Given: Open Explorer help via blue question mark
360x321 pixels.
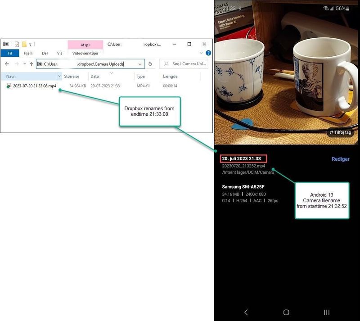Looking at the screenshot, I should pos(208,53).
